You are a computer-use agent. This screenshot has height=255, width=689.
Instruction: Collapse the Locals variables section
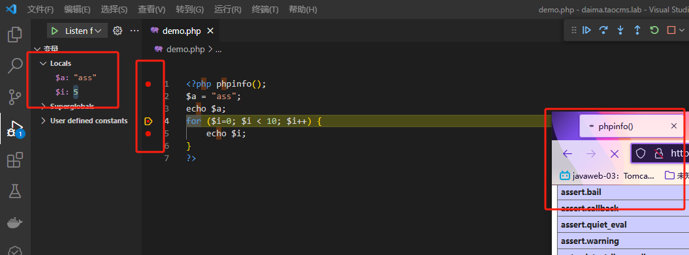(43, 63)
